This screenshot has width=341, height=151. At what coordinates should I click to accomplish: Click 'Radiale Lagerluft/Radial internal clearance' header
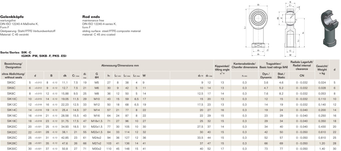[x=302, y=65]
